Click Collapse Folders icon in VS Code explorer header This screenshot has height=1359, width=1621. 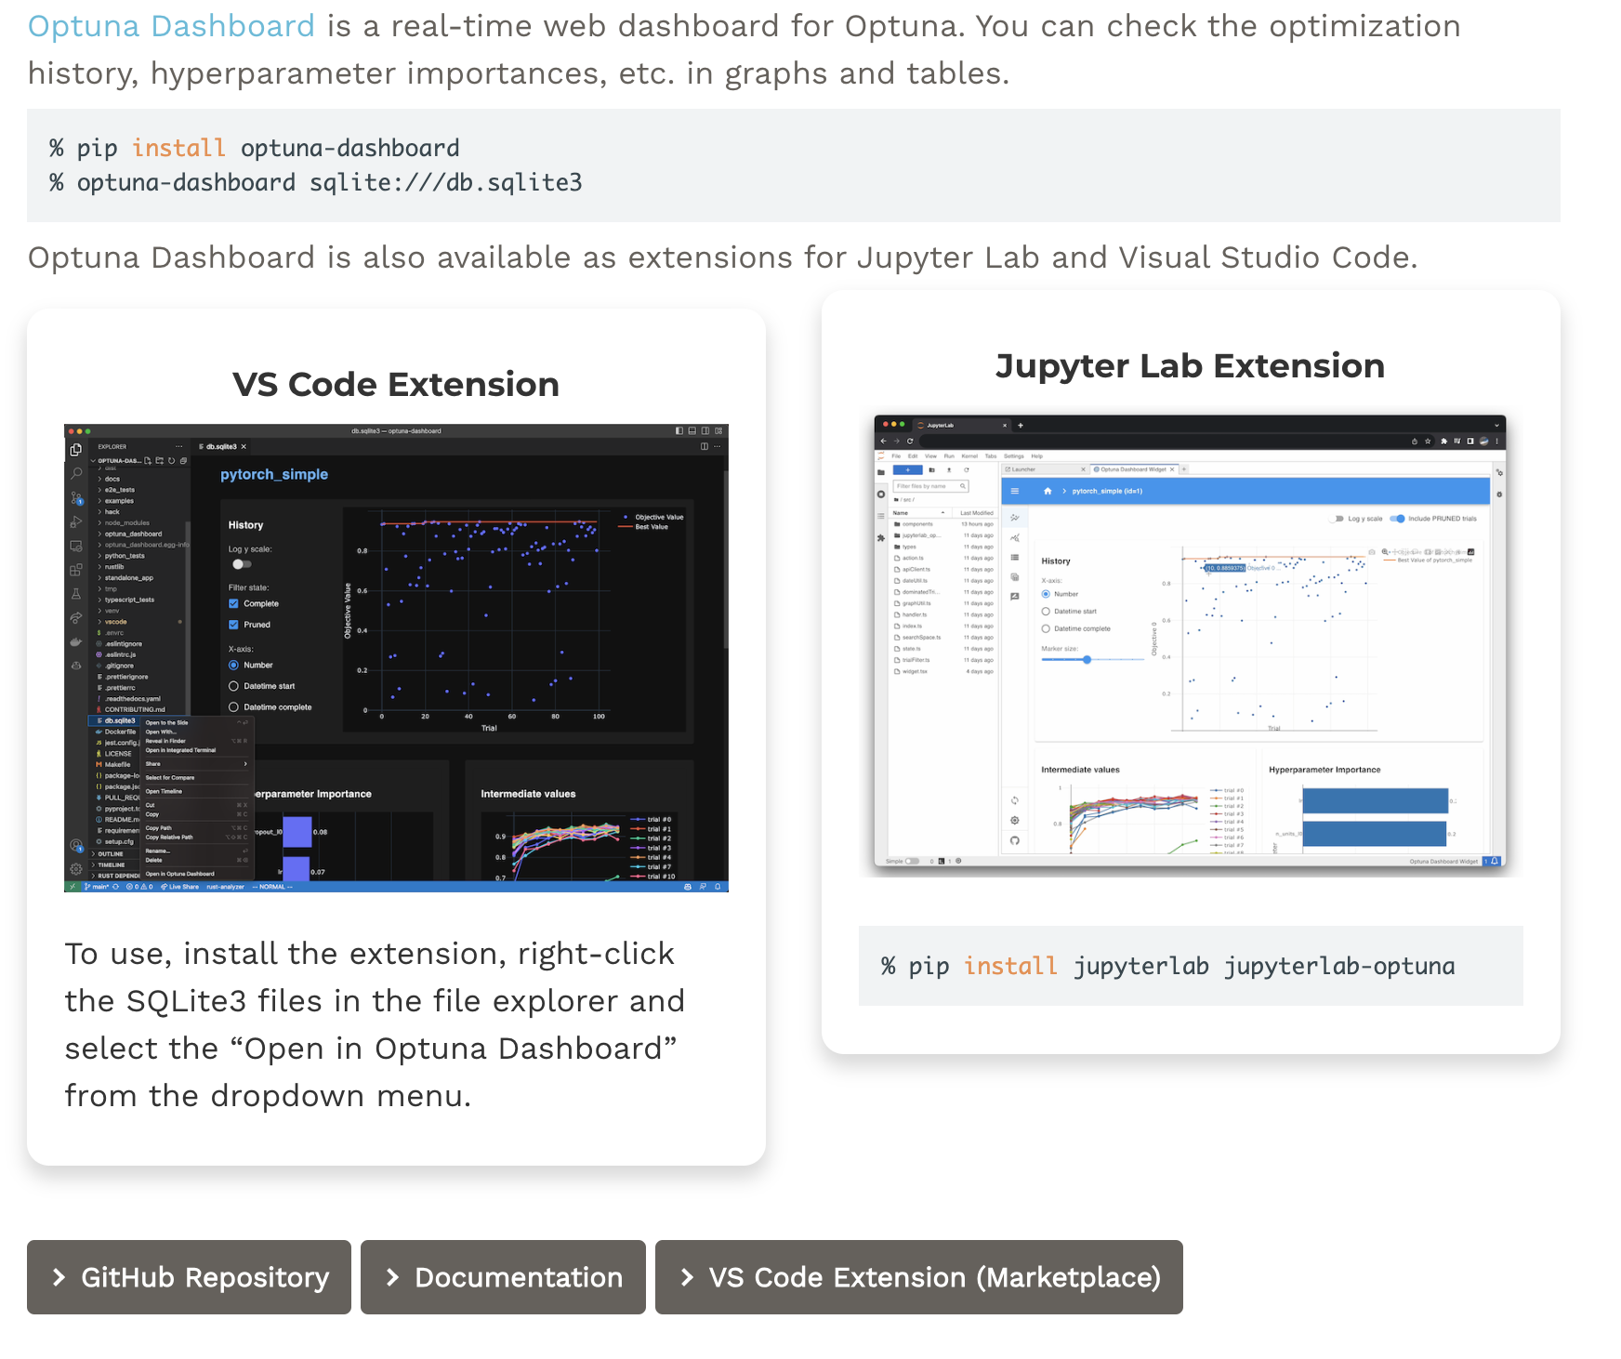click(183, 461)
